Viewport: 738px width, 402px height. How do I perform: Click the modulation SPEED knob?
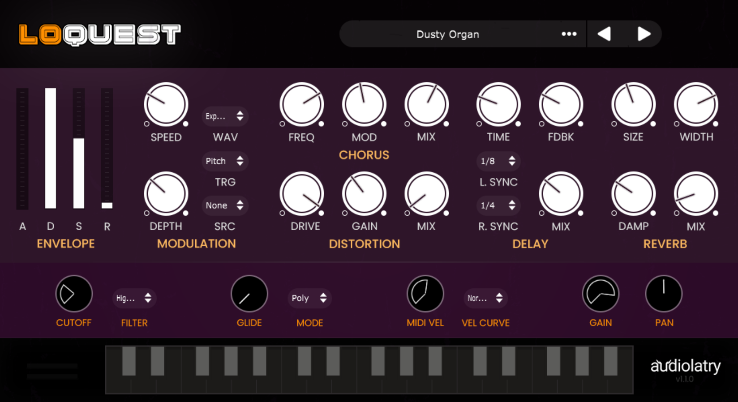tap(166, 105)
